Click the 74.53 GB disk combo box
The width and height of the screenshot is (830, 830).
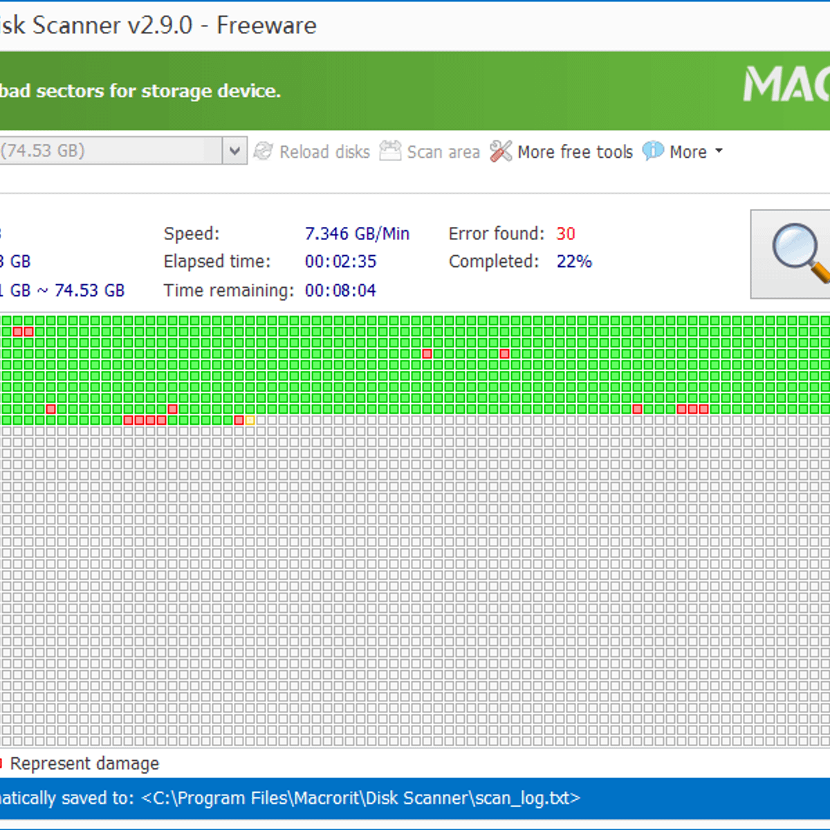(111, 151)
